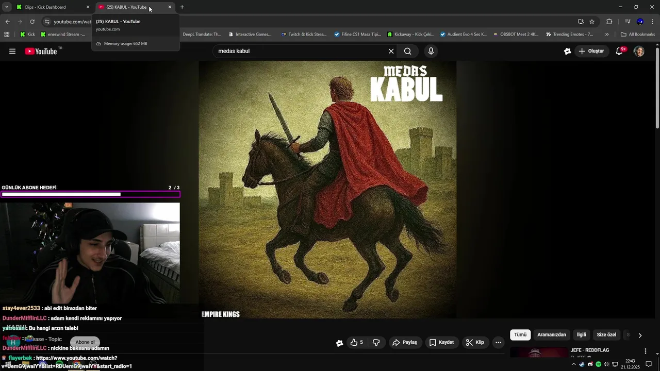Select the Aramanızdan filter chip
660x371 pixels.
click(552, 335)
